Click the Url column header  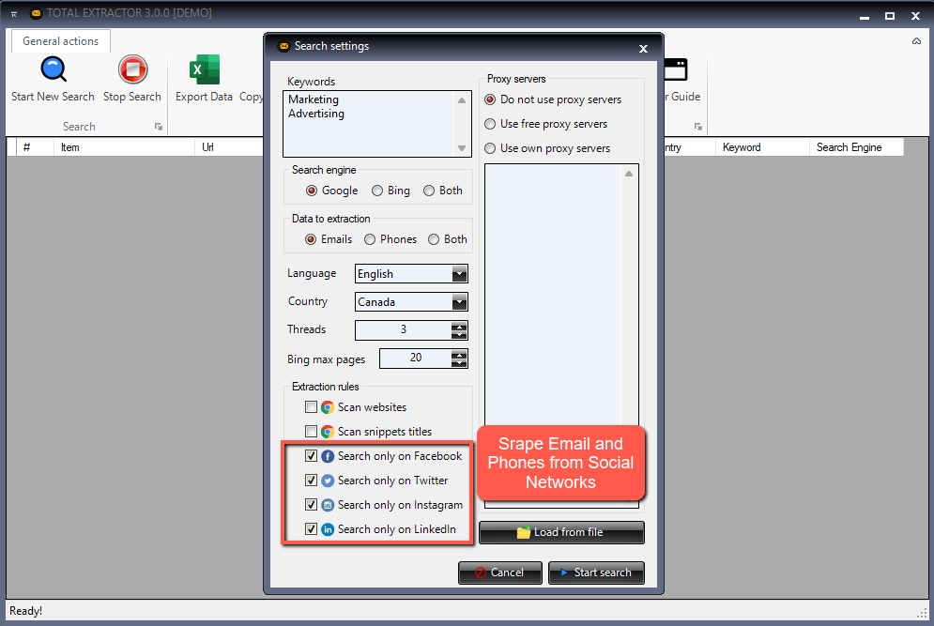(x=229, y=147)
